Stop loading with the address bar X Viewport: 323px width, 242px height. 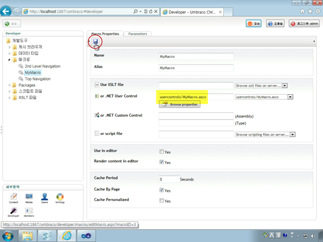pos(156,11)
